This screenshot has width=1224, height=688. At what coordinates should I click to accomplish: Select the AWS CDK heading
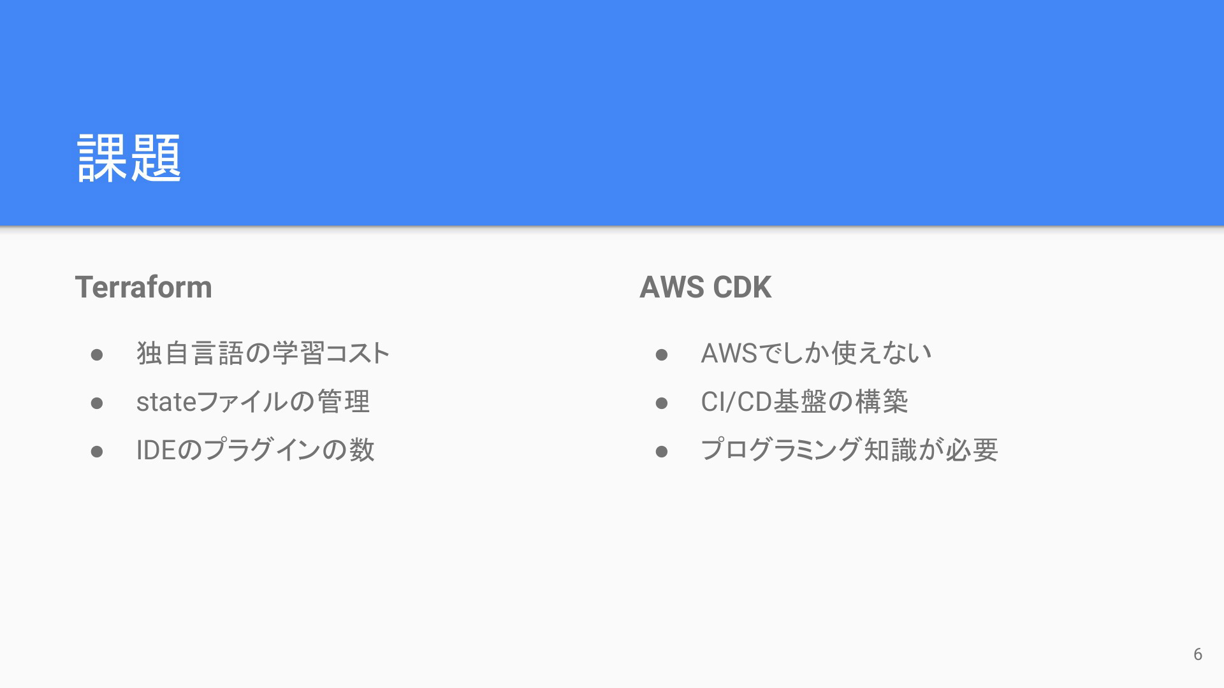coord(706,287)
